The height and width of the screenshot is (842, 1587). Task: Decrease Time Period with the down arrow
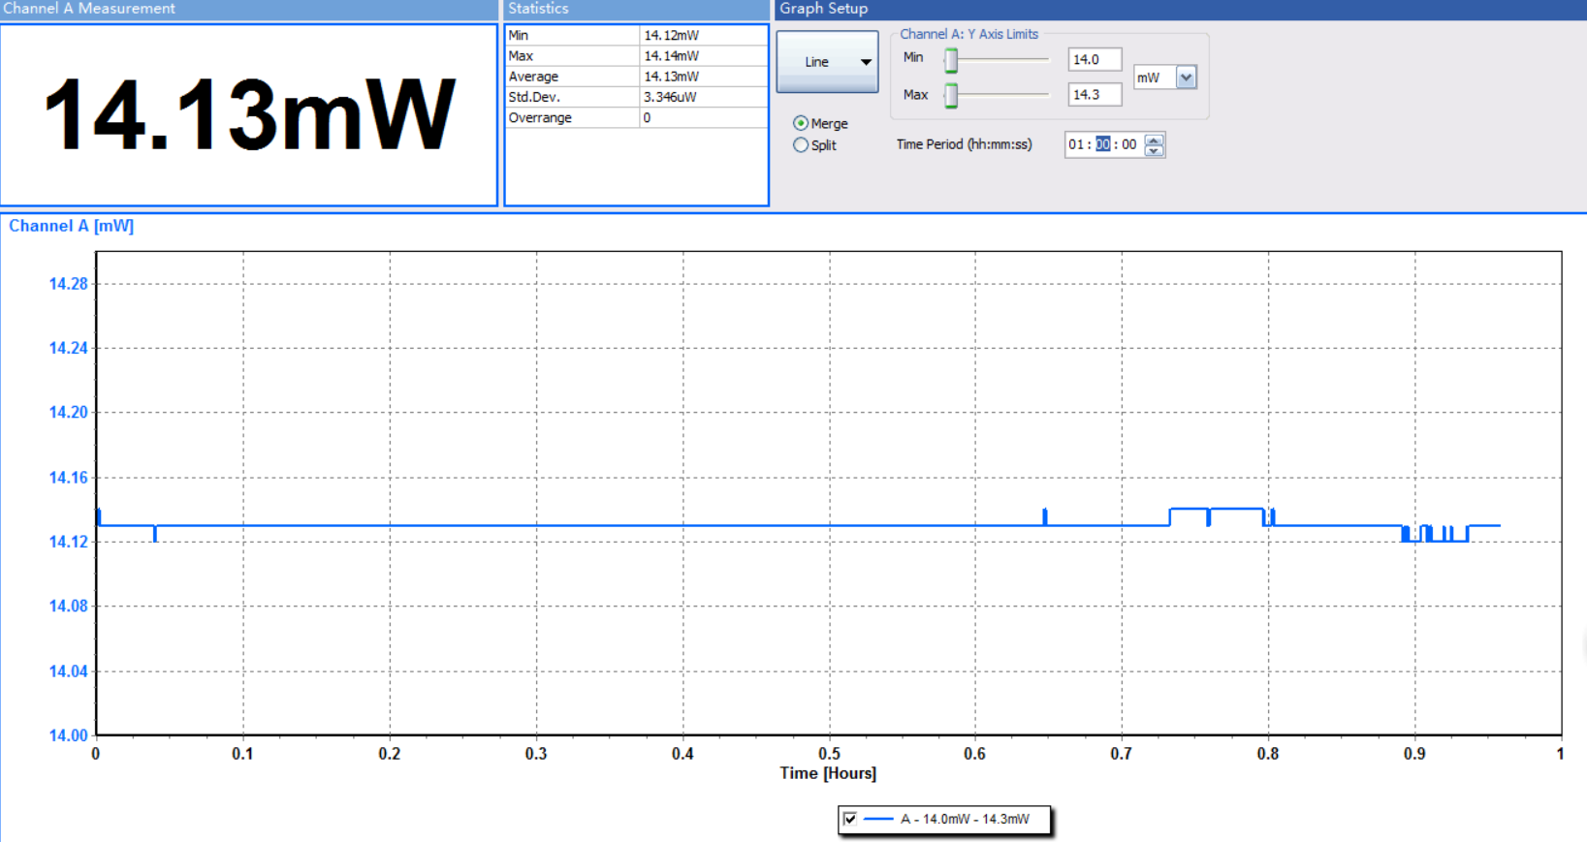(x=1154, y=150)
